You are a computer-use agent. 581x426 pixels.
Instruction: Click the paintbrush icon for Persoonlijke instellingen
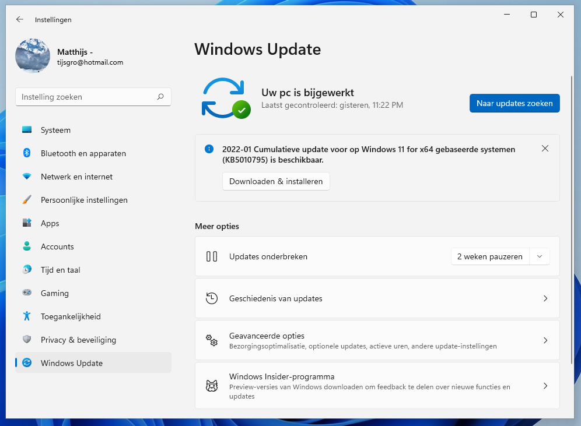(x=27, y=200)
